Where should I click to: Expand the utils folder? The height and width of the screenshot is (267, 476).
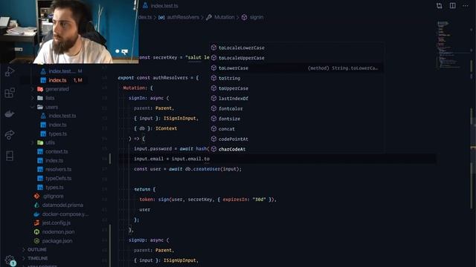(x=50, y=142)
